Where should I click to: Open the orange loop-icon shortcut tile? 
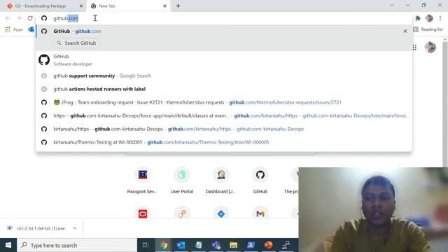tap(182, 213)
